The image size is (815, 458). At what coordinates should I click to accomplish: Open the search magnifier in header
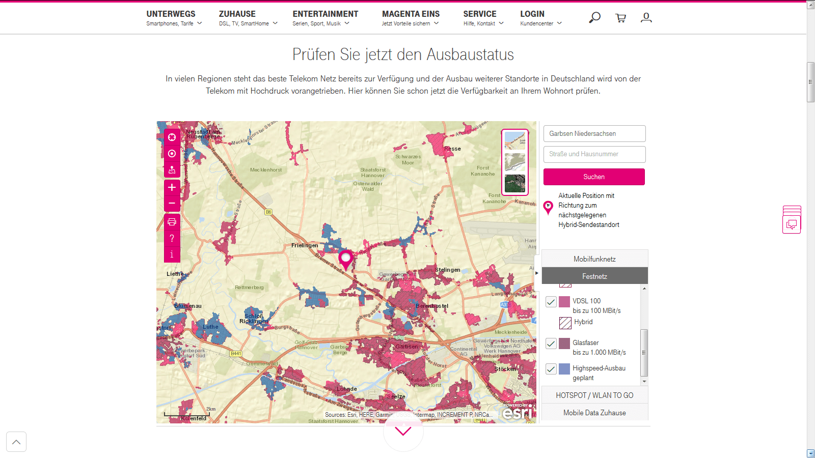click(594, 18)
